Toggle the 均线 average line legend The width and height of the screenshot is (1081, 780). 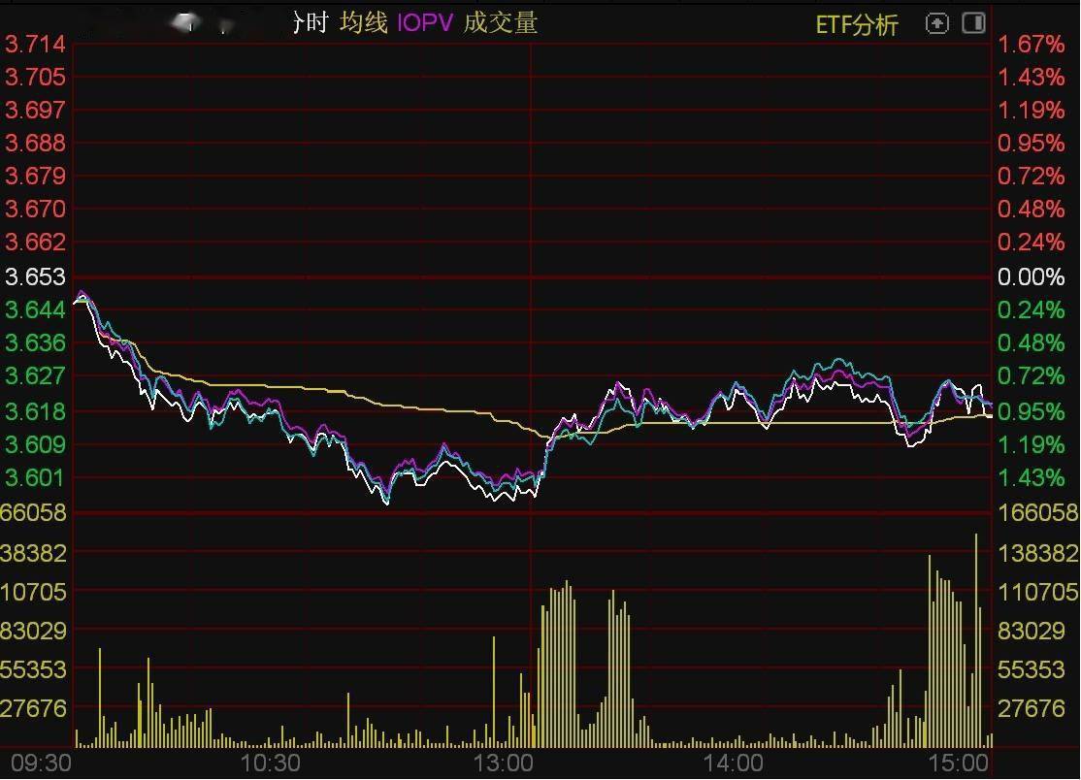point(363,22)
